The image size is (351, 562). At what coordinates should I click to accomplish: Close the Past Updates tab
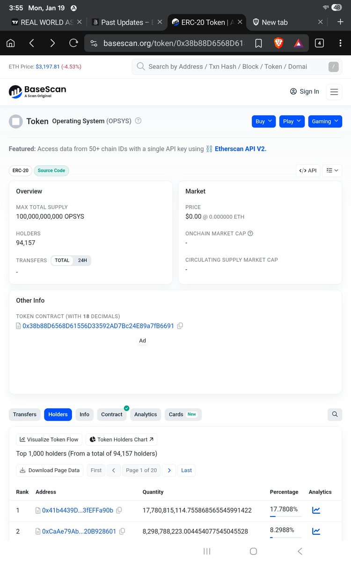pos(160,22)
